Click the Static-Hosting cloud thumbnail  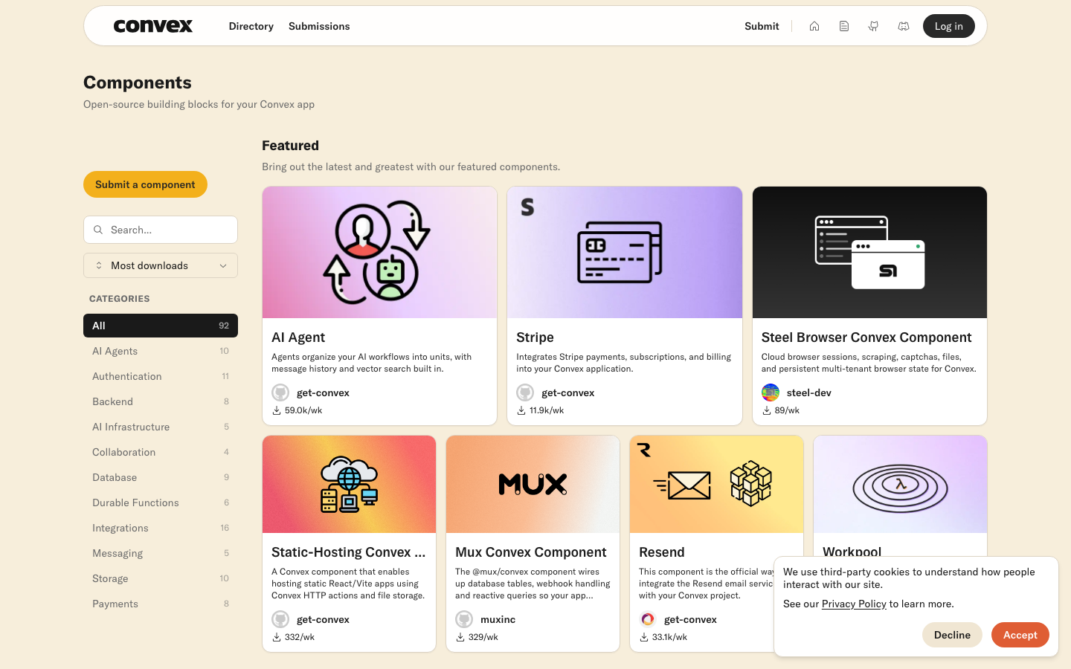point(349,485)
